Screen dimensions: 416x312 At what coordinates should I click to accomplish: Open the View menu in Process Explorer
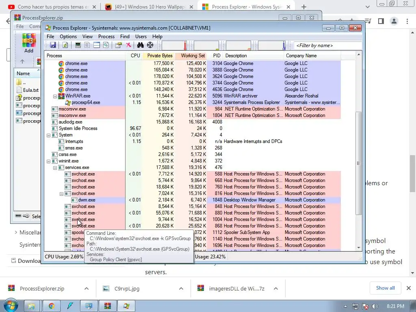click(x=87, y=37)
